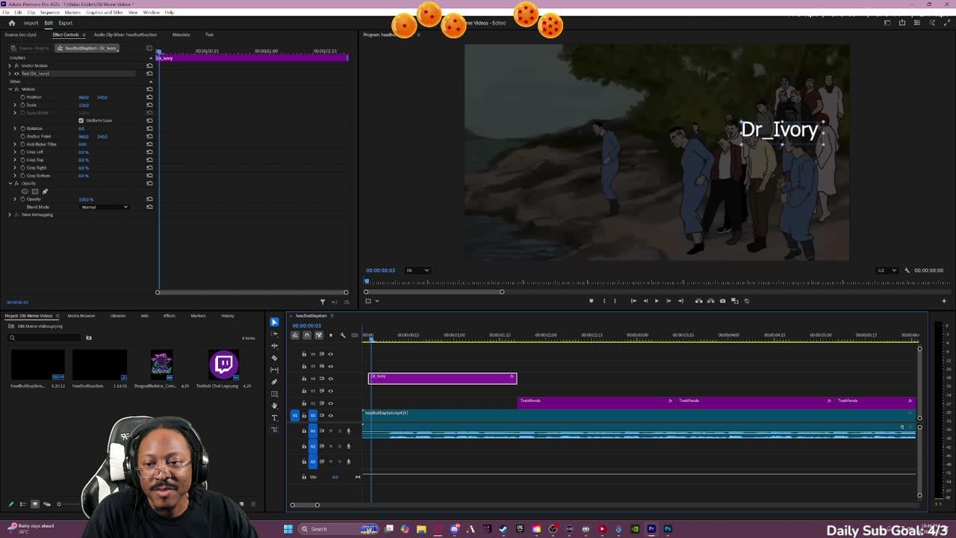Toggle the V2 track lock
This screenshot has height=538, width=956.
coord(304,403)
